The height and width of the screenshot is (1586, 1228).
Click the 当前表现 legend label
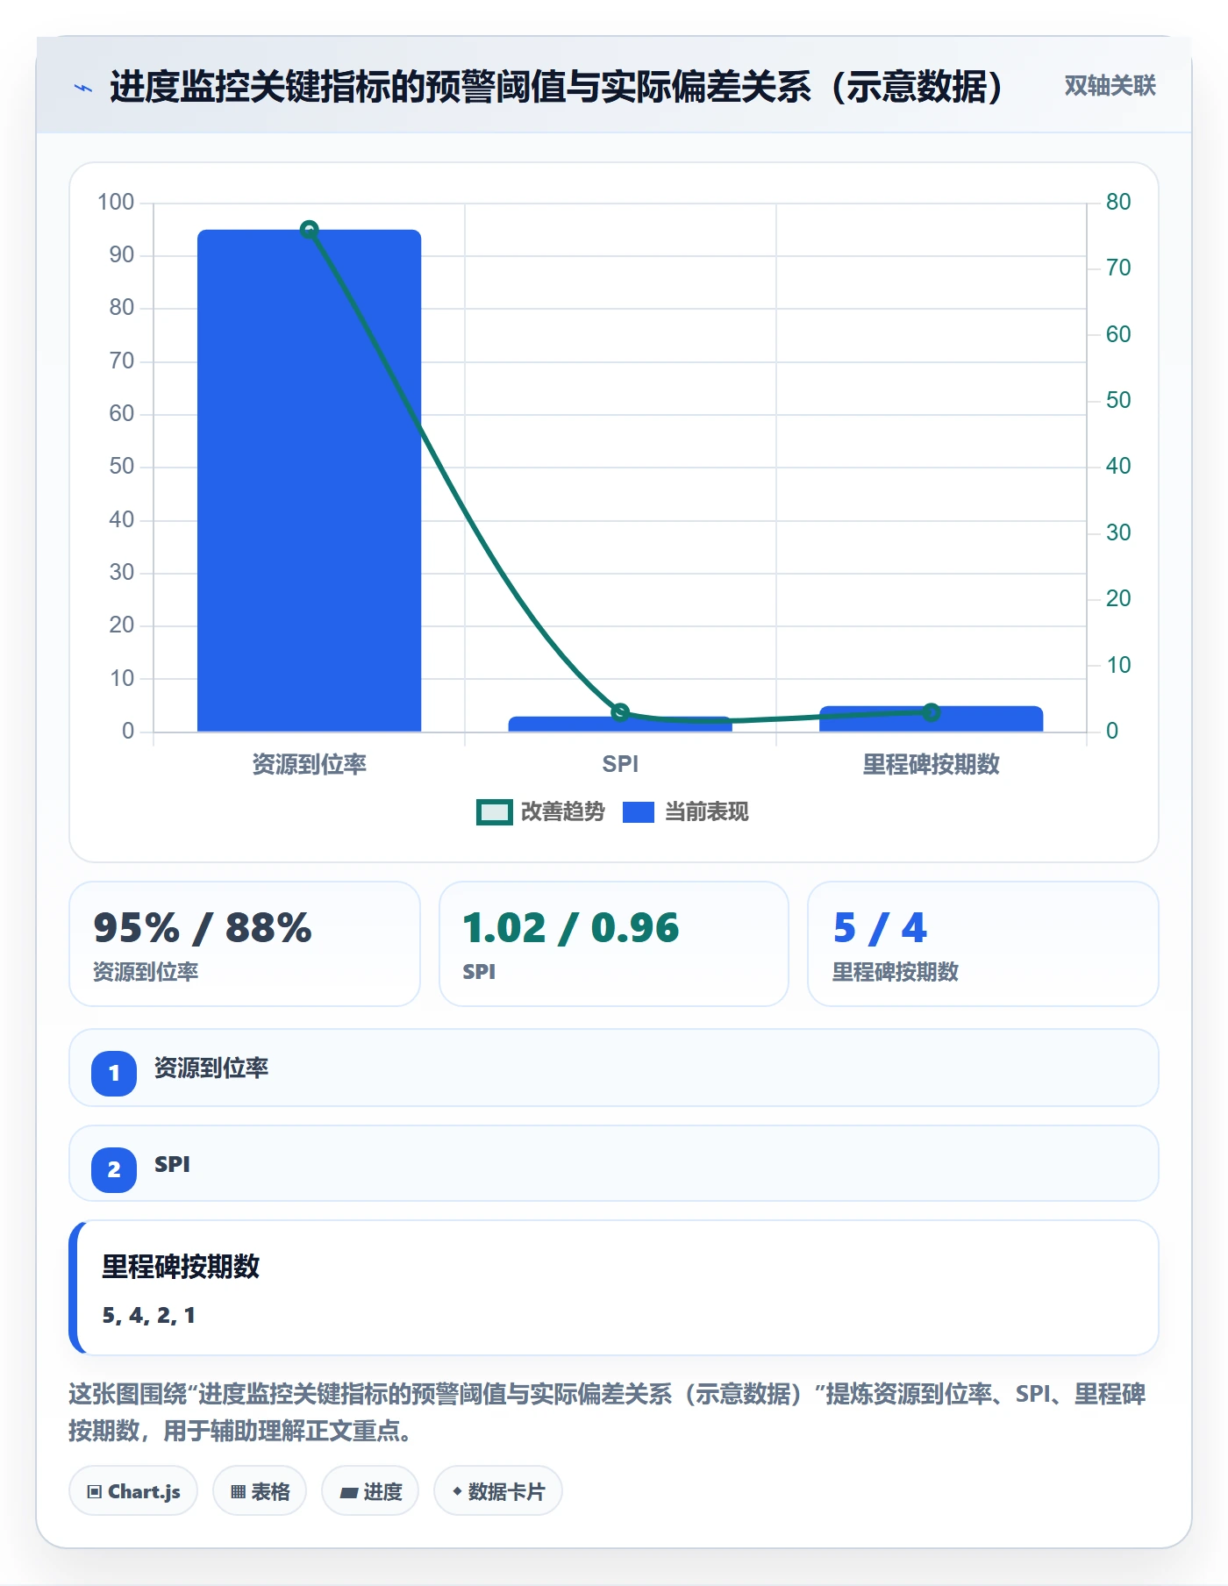(x=707, y=812)
